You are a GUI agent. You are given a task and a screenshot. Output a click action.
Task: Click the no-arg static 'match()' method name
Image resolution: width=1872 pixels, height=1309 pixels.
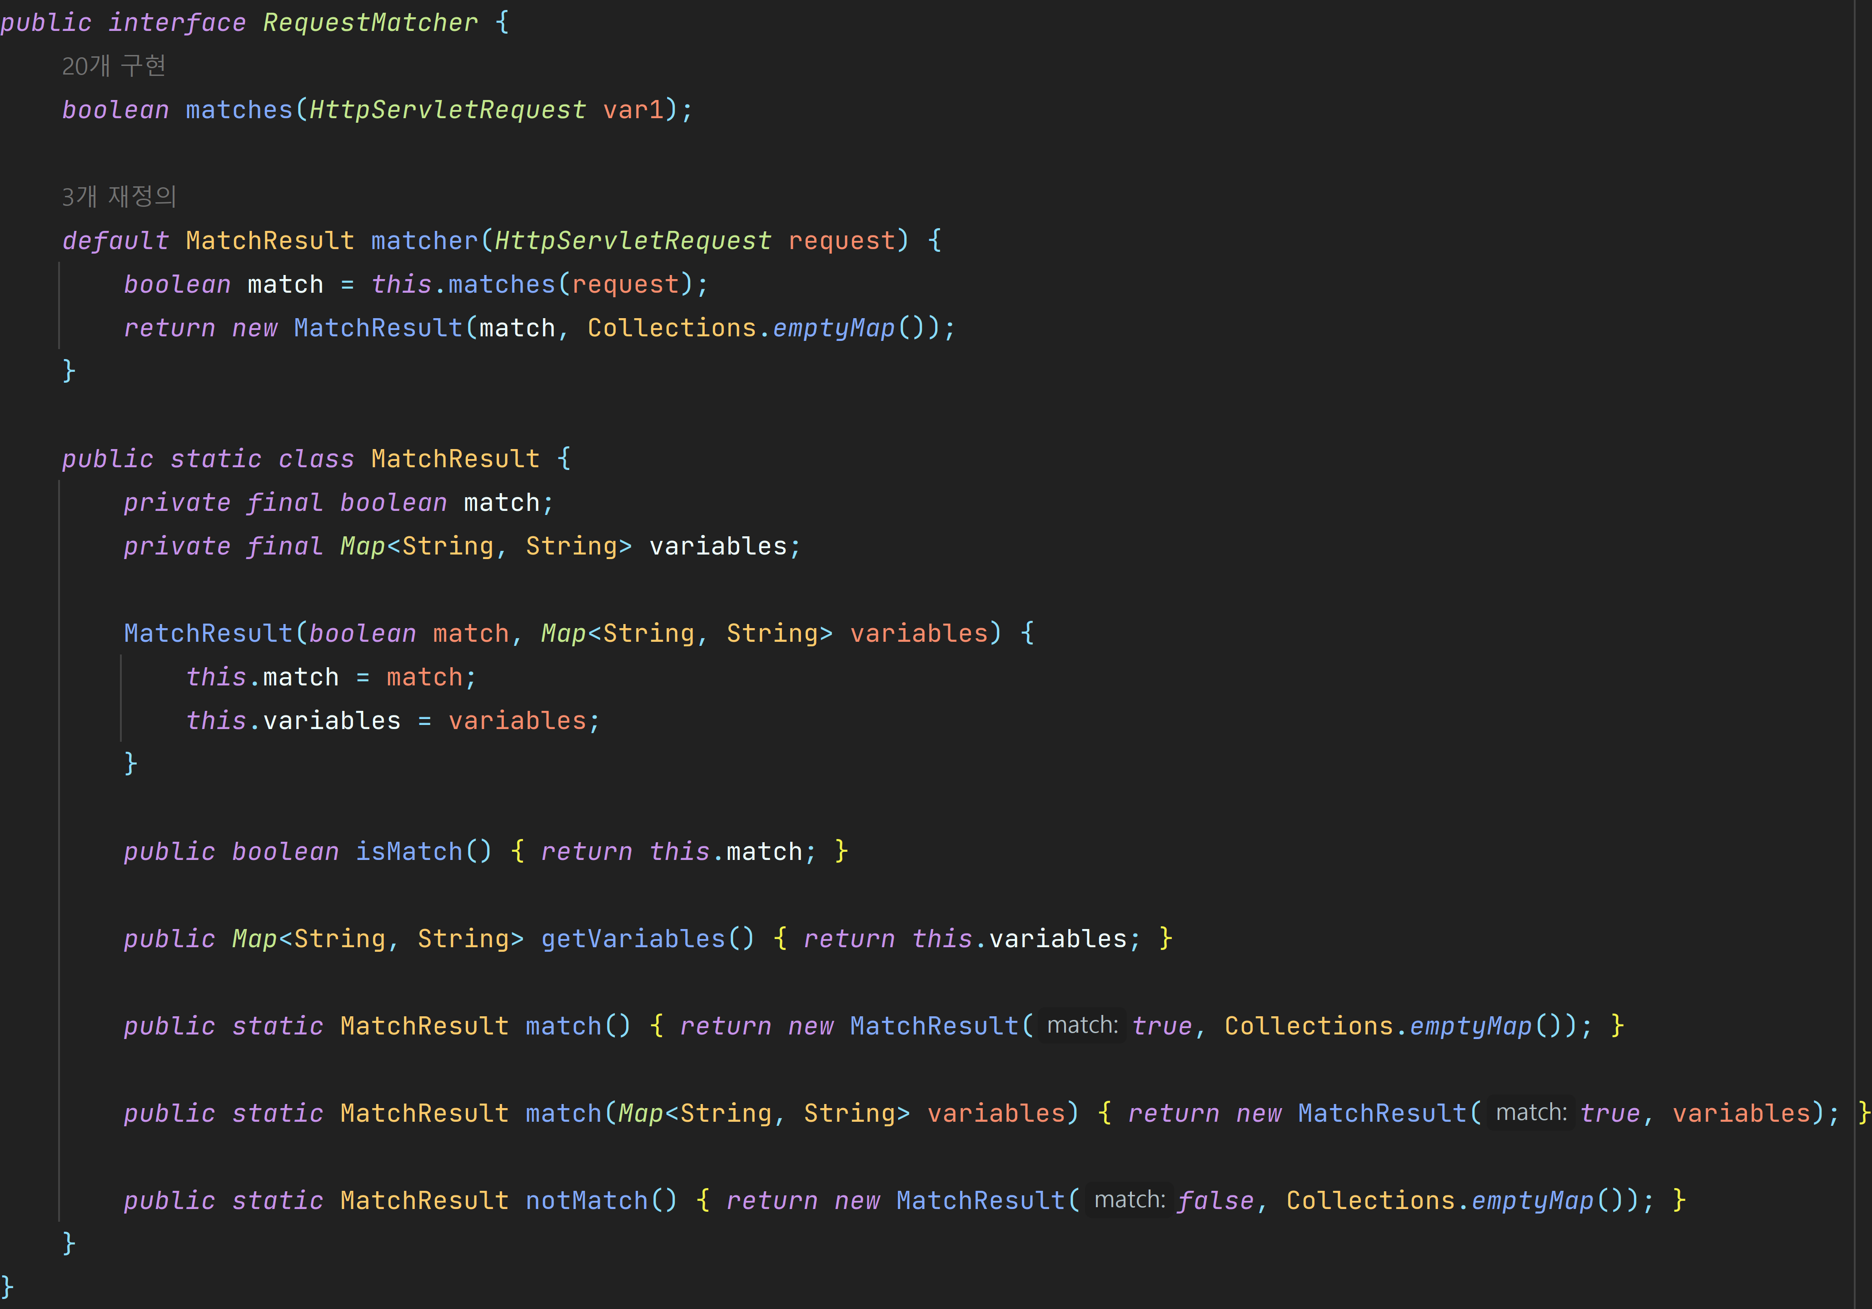pos(563,1026)
